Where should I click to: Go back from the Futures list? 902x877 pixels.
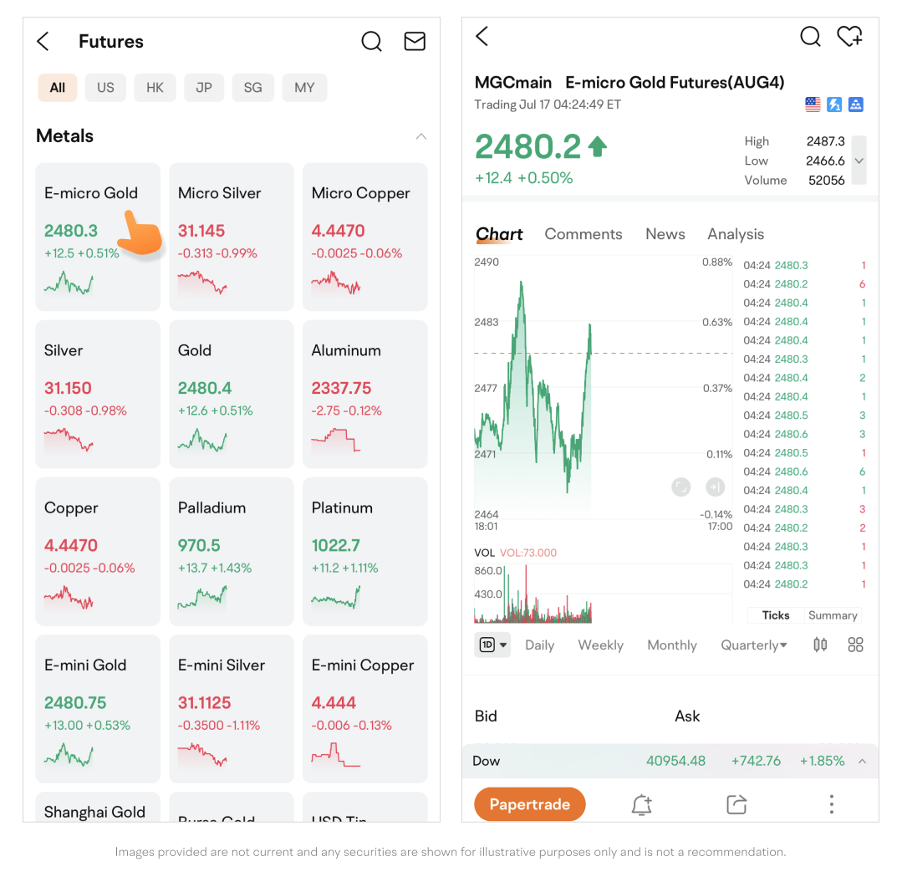[x=43, y=42]
